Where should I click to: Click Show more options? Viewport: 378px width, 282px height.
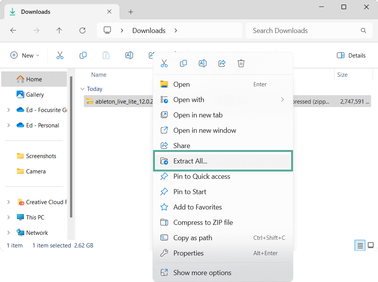click(x=223, y=273)
